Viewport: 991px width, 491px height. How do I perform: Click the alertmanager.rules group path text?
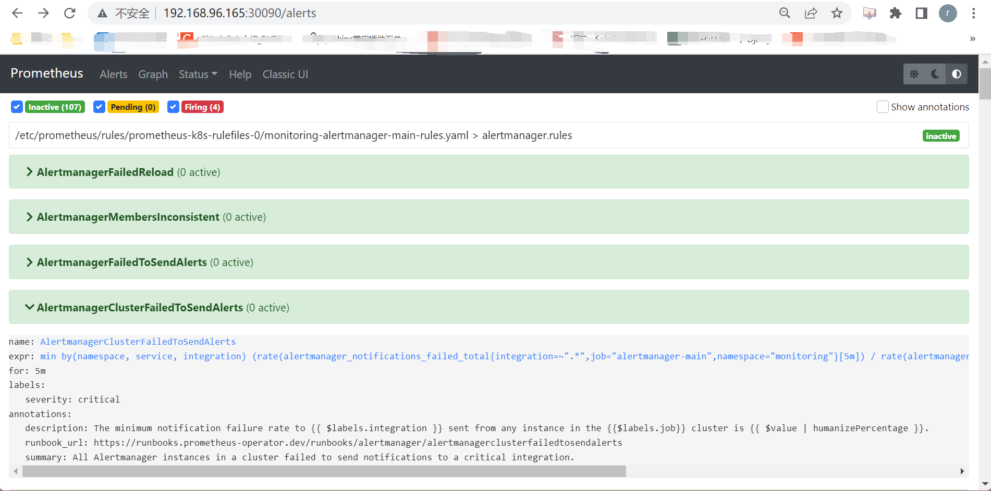293,135
